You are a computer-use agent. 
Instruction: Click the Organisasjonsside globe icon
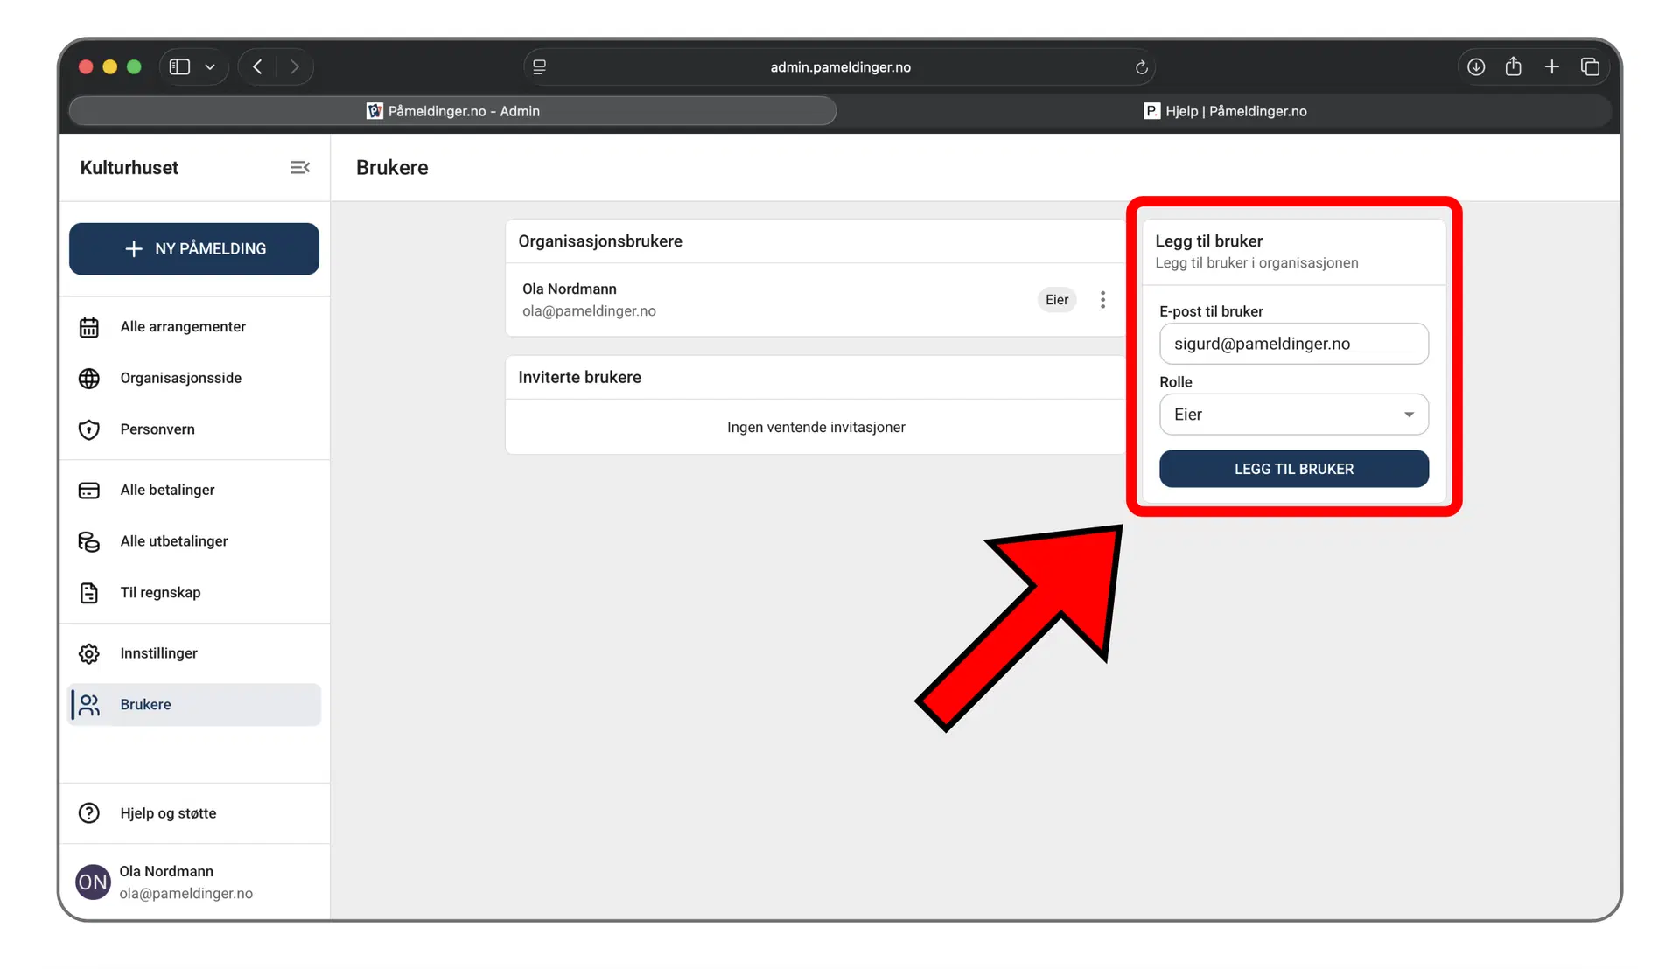pyautogui.click(x=89, y=378)
